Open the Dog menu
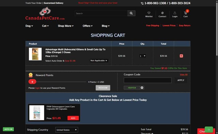The image size is (218, 134). (x=29, y=26)
